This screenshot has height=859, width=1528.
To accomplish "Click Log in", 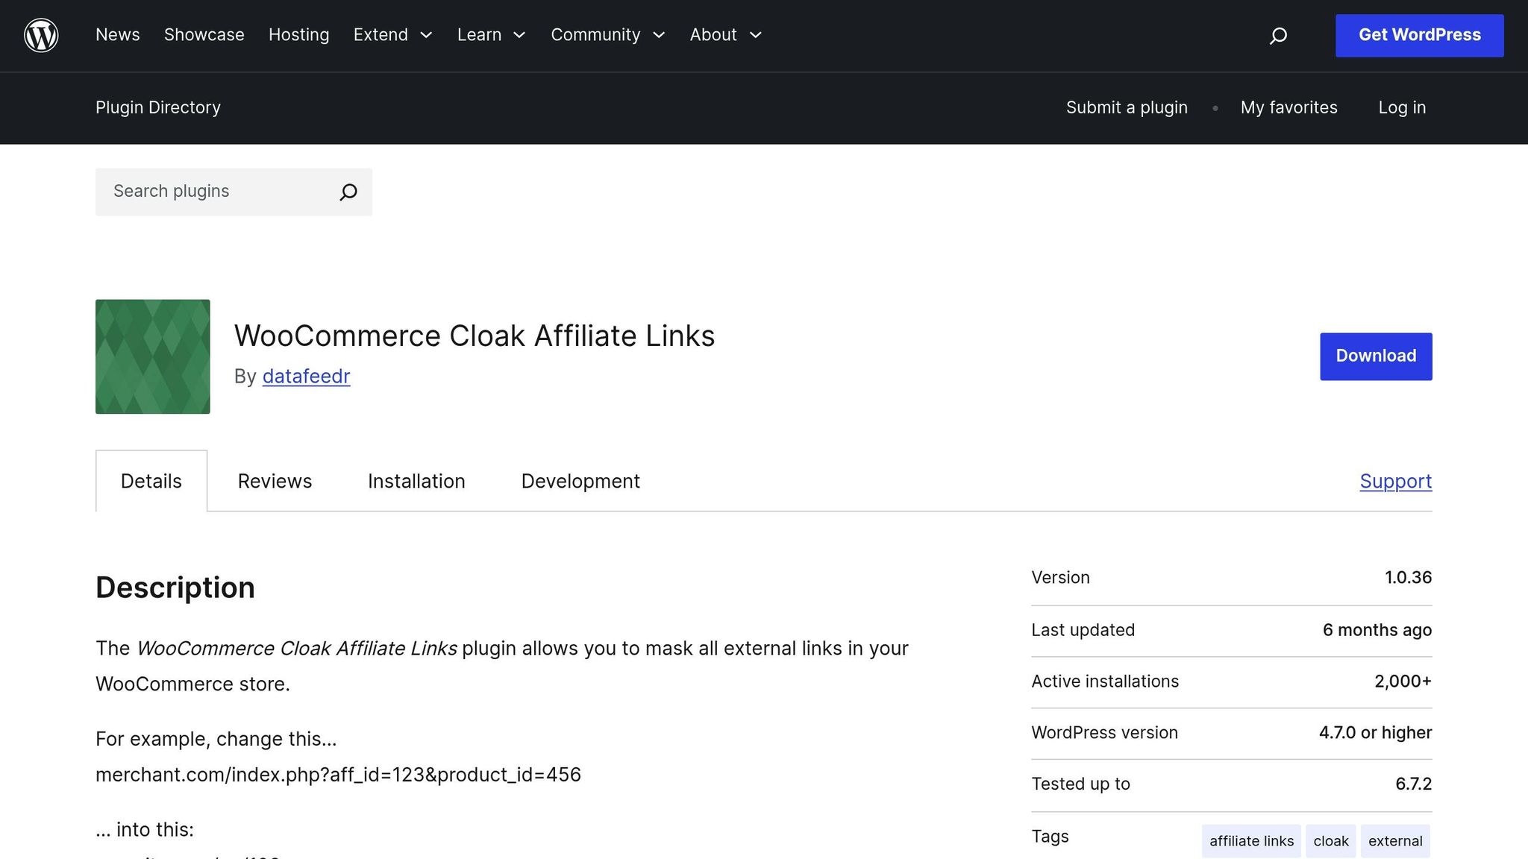I will [x=1402, y=107].
